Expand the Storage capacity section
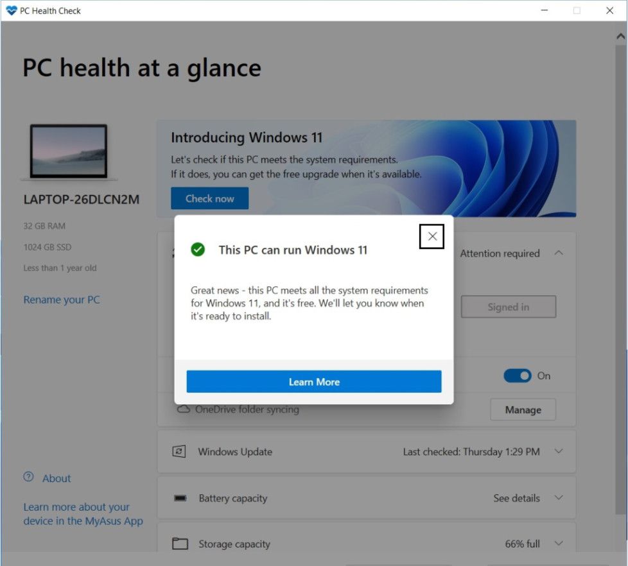The height and width of the screenshot is (566, 628). click(x=559, y=543)
